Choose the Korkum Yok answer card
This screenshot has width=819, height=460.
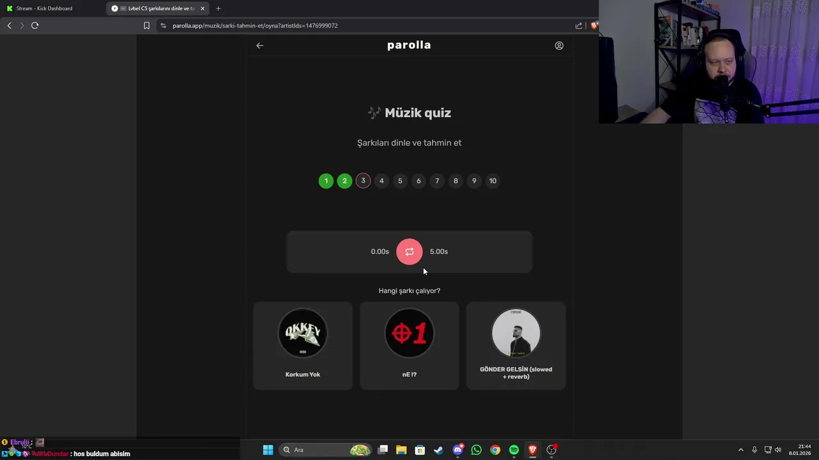click(x=303, y=346)
